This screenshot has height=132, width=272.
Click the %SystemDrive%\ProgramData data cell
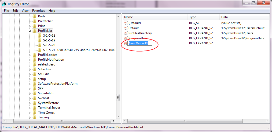tap(243, 38)
